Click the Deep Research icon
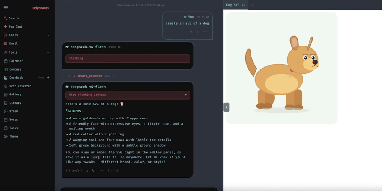 pyautogui.click(x=6, y=86)
